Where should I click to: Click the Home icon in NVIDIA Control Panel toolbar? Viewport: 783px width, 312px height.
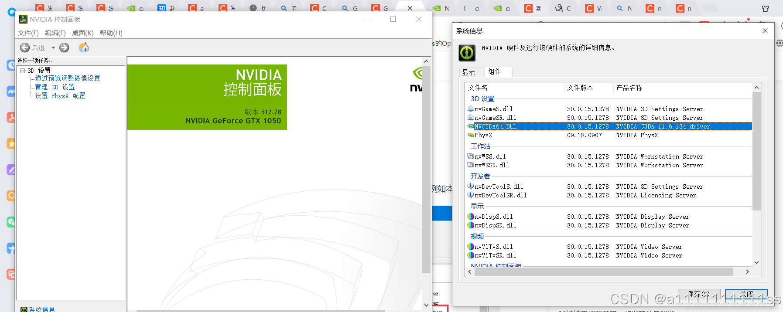[84, 47]
